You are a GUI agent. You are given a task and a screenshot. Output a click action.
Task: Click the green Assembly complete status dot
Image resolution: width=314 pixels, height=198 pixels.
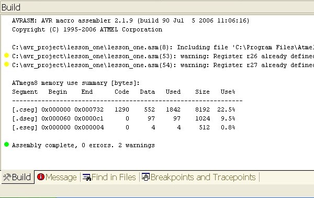point(7,144)
